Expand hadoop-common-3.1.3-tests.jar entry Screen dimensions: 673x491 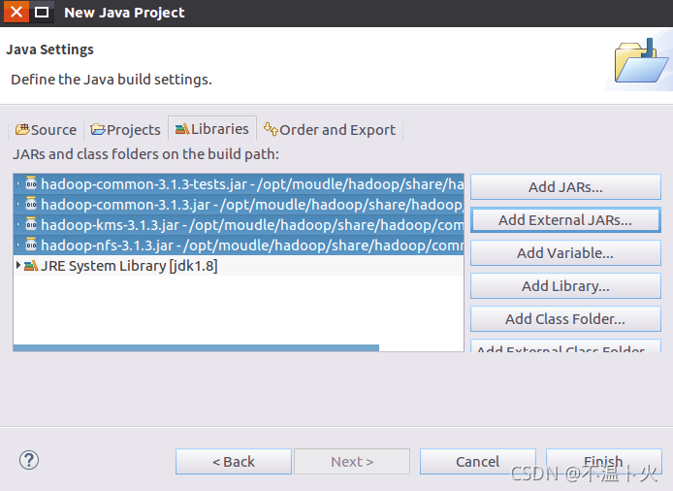[x=18, y=183]
